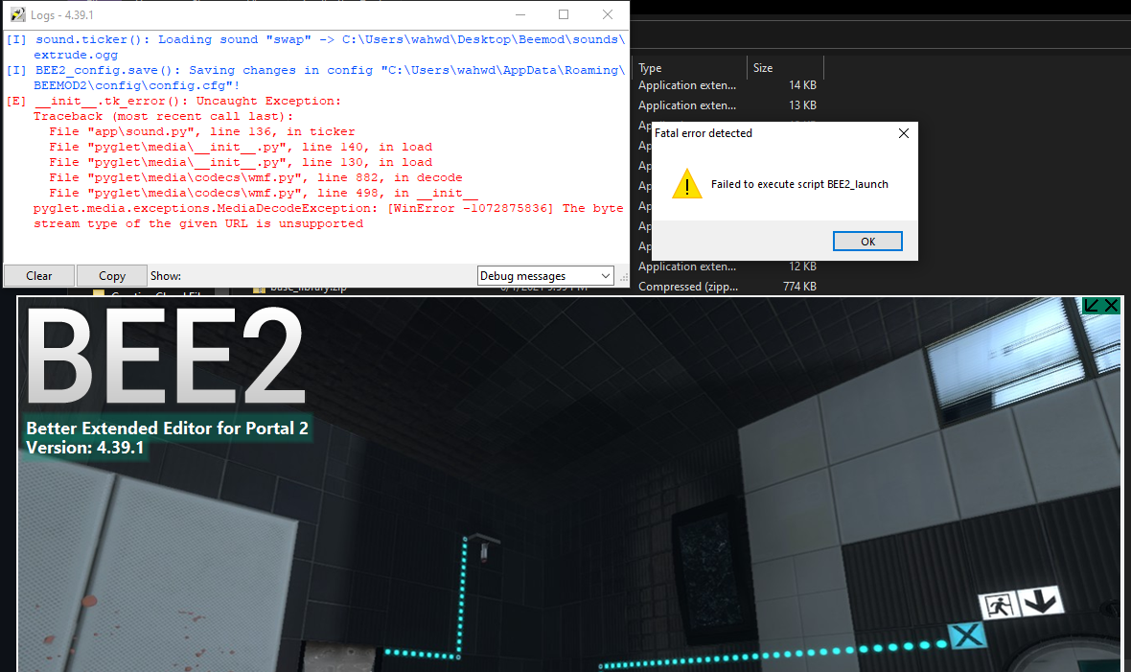Screen dimensions: 1131x672
Task: Click the Clear button in the Logs window
Action: pos(38,275)
